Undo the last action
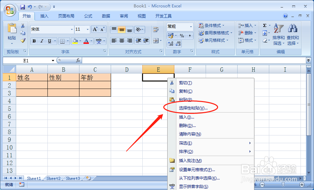 click(x=30, y=7)
